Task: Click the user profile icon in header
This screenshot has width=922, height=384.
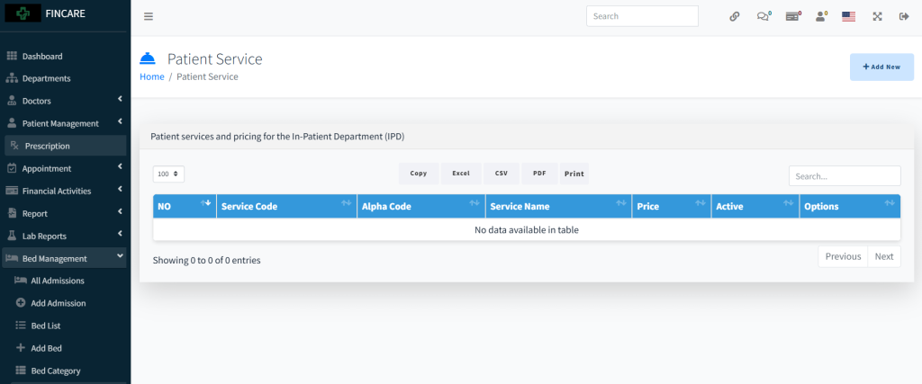Action: click(820, 16)
